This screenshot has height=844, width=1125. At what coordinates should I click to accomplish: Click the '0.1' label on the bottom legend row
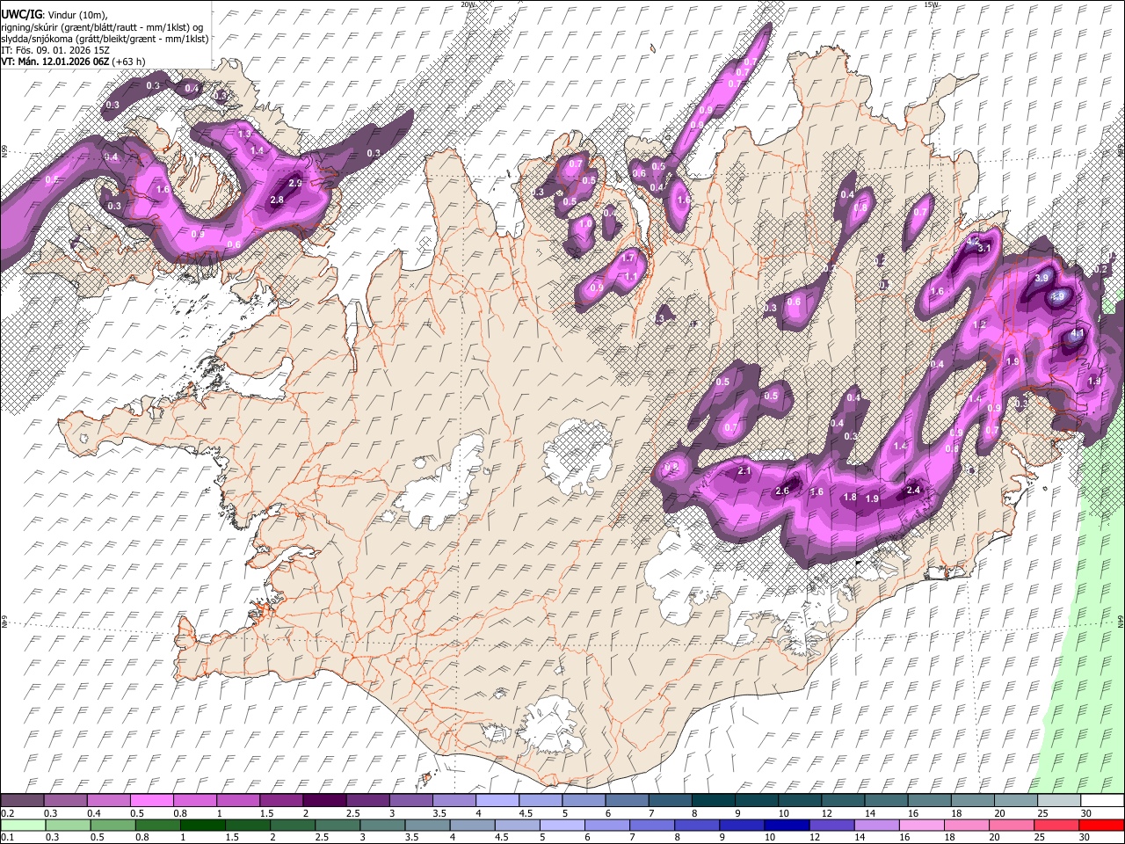(6, 838)
